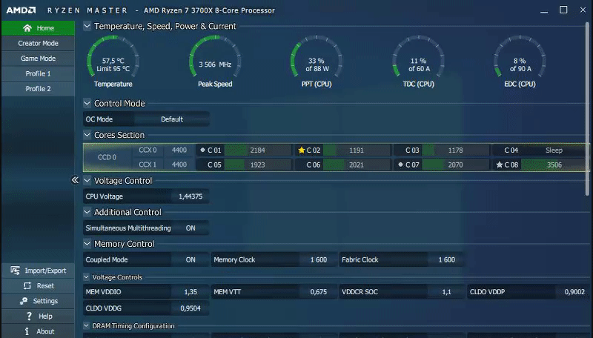593x338 pixels.
Task: Click the dot marker on core C 07
Action: tap(400, 165)
